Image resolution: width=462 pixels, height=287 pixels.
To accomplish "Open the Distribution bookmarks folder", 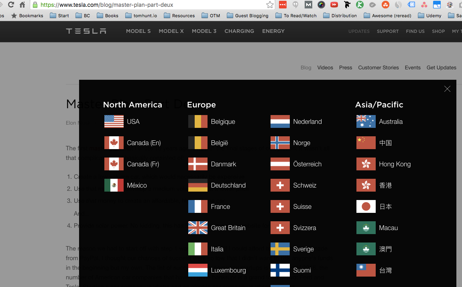I will coord(340,16).
